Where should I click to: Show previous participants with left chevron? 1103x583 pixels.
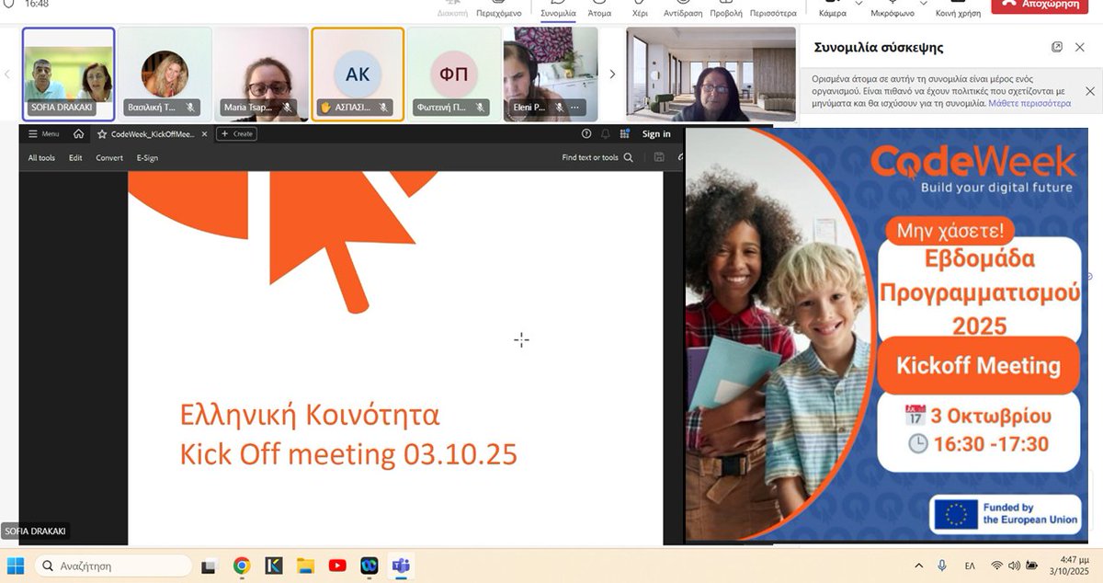[x=7, y=74]
